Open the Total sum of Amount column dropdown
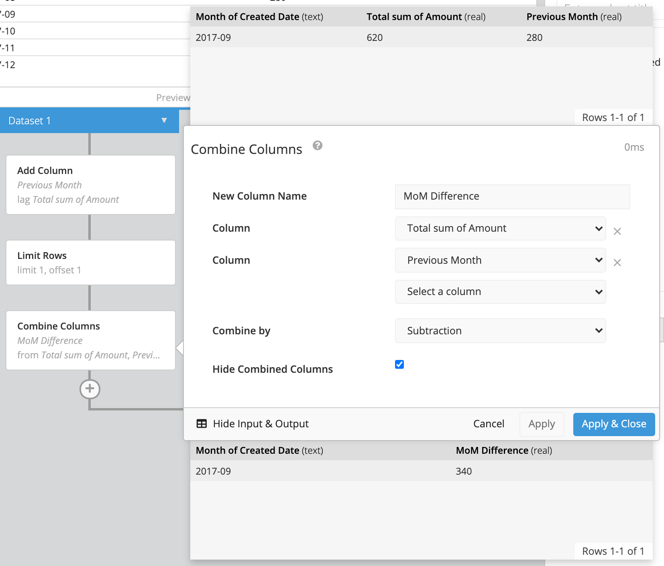 click(x=500, y=228)
